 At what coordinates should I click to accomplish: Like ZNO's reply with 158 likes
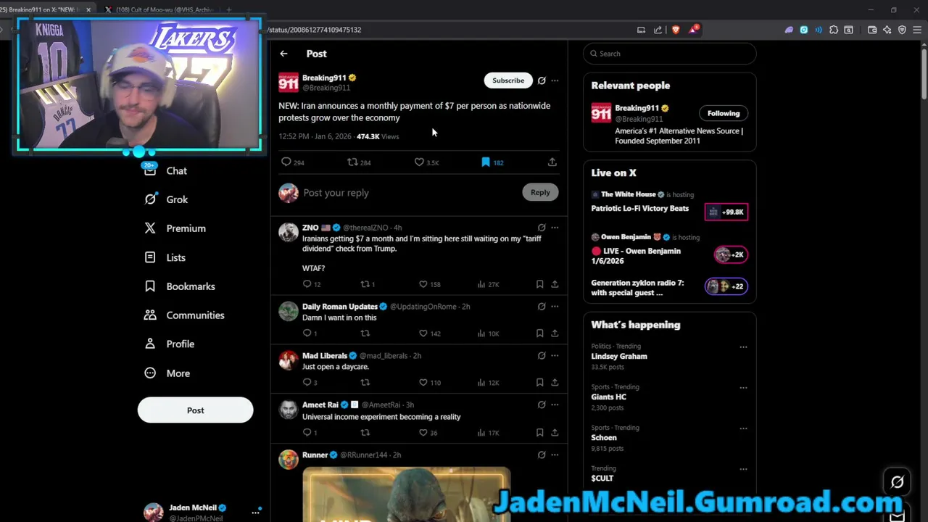(423, 284)
